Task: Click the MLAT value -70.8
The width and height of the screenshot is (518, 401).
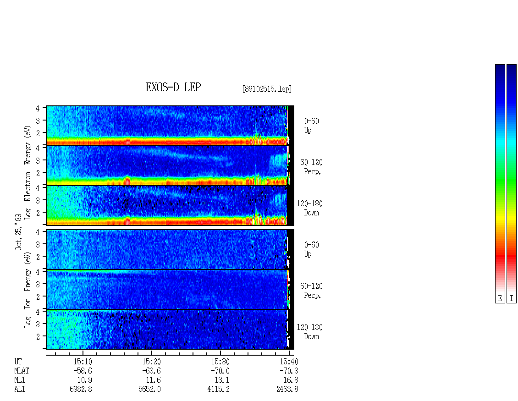Action: pyautogui.click(x=289, y=371)
